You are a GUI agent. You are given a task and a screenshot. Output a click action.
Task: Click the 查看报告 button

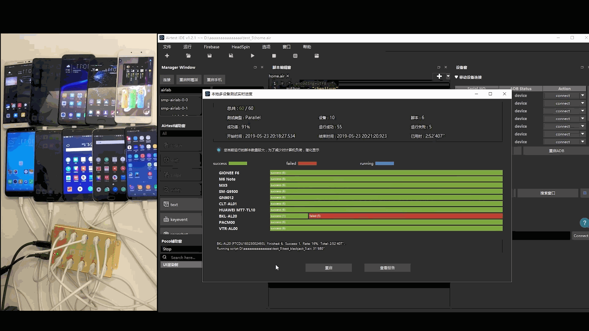pyautogui.click(x=387, y=268)
